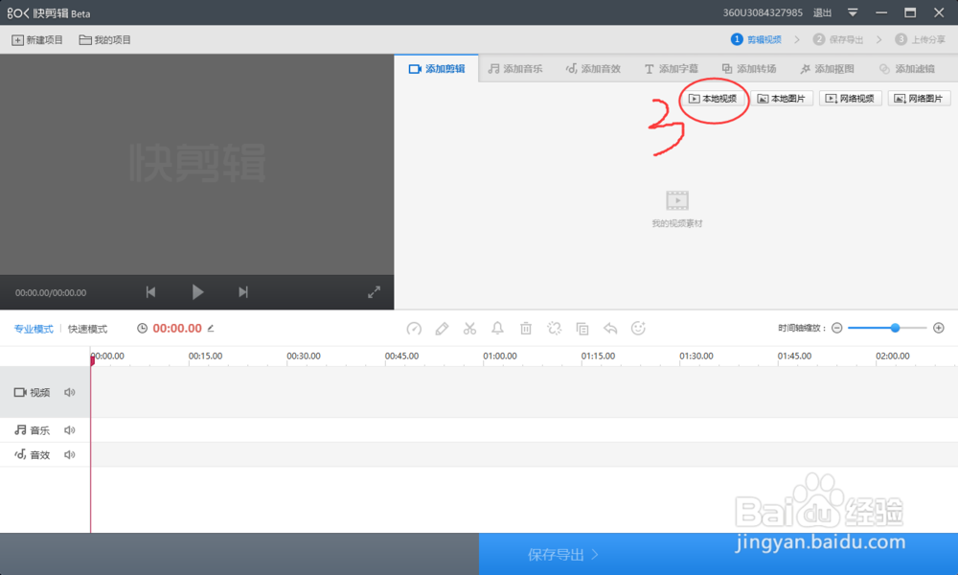The image size is (958, 575).
Task: Go to step 1 剪辑视频
Action: 756,39
